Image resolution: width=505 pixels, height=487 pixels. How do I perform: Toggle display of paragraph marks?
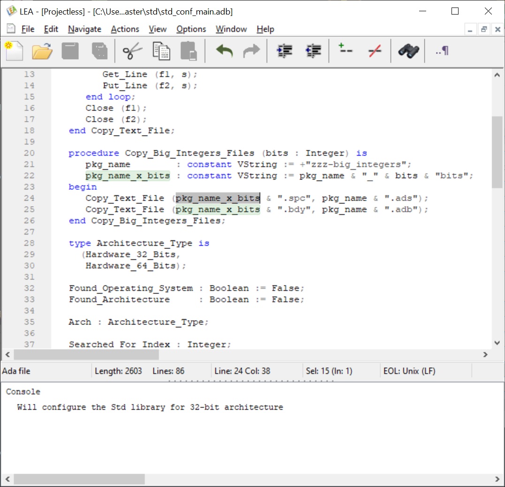[x=441, y=51]
